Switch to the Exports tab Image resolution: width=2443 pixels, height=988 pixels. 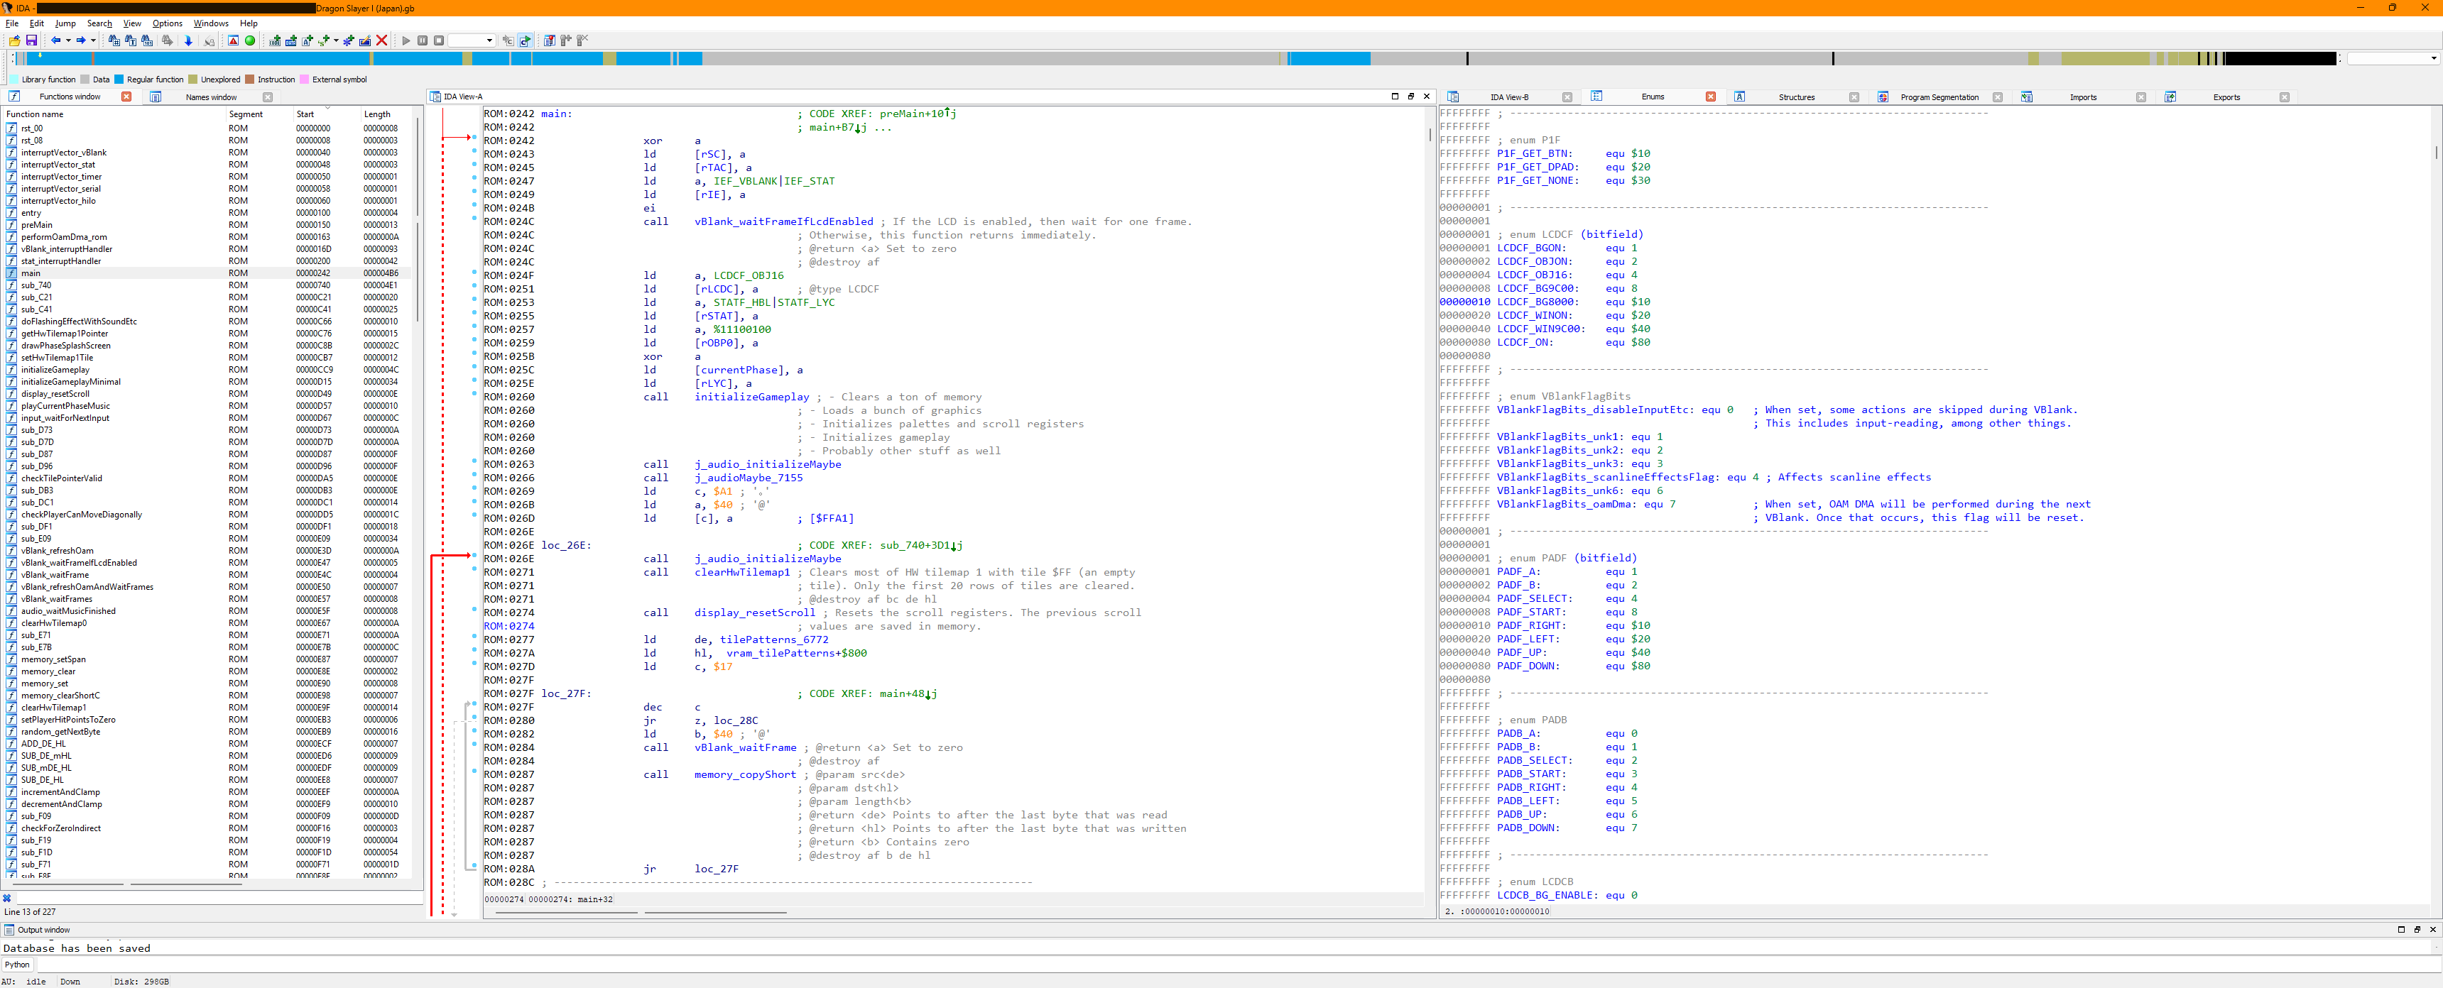2226,98
